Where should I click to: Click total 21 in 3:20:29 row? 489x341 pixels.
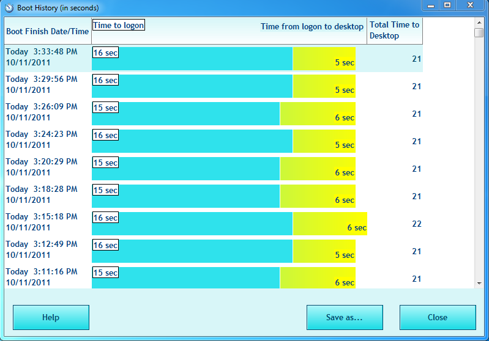tap(417, 169)
